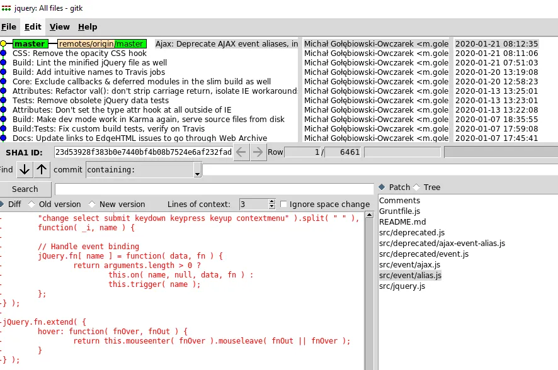The height and width of the screenshot is (370, 558).
Task: Select the New version radio button
Action: coord(92,205)
